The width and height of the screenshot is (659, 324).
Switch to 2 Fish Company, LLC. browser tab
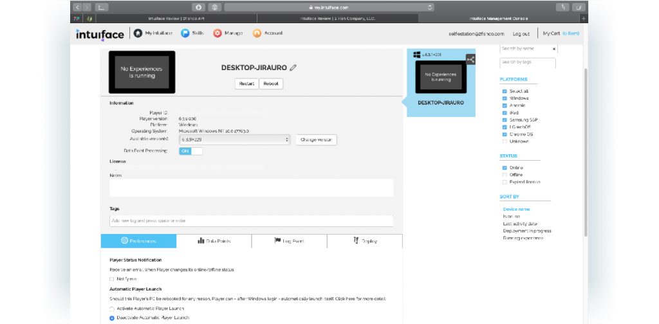tap(337, 19)
